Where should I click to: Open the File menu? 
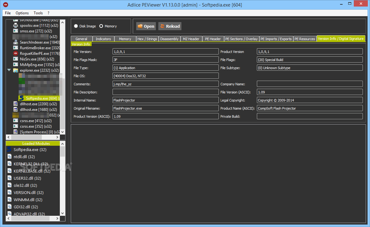click(x=8, y=13)
